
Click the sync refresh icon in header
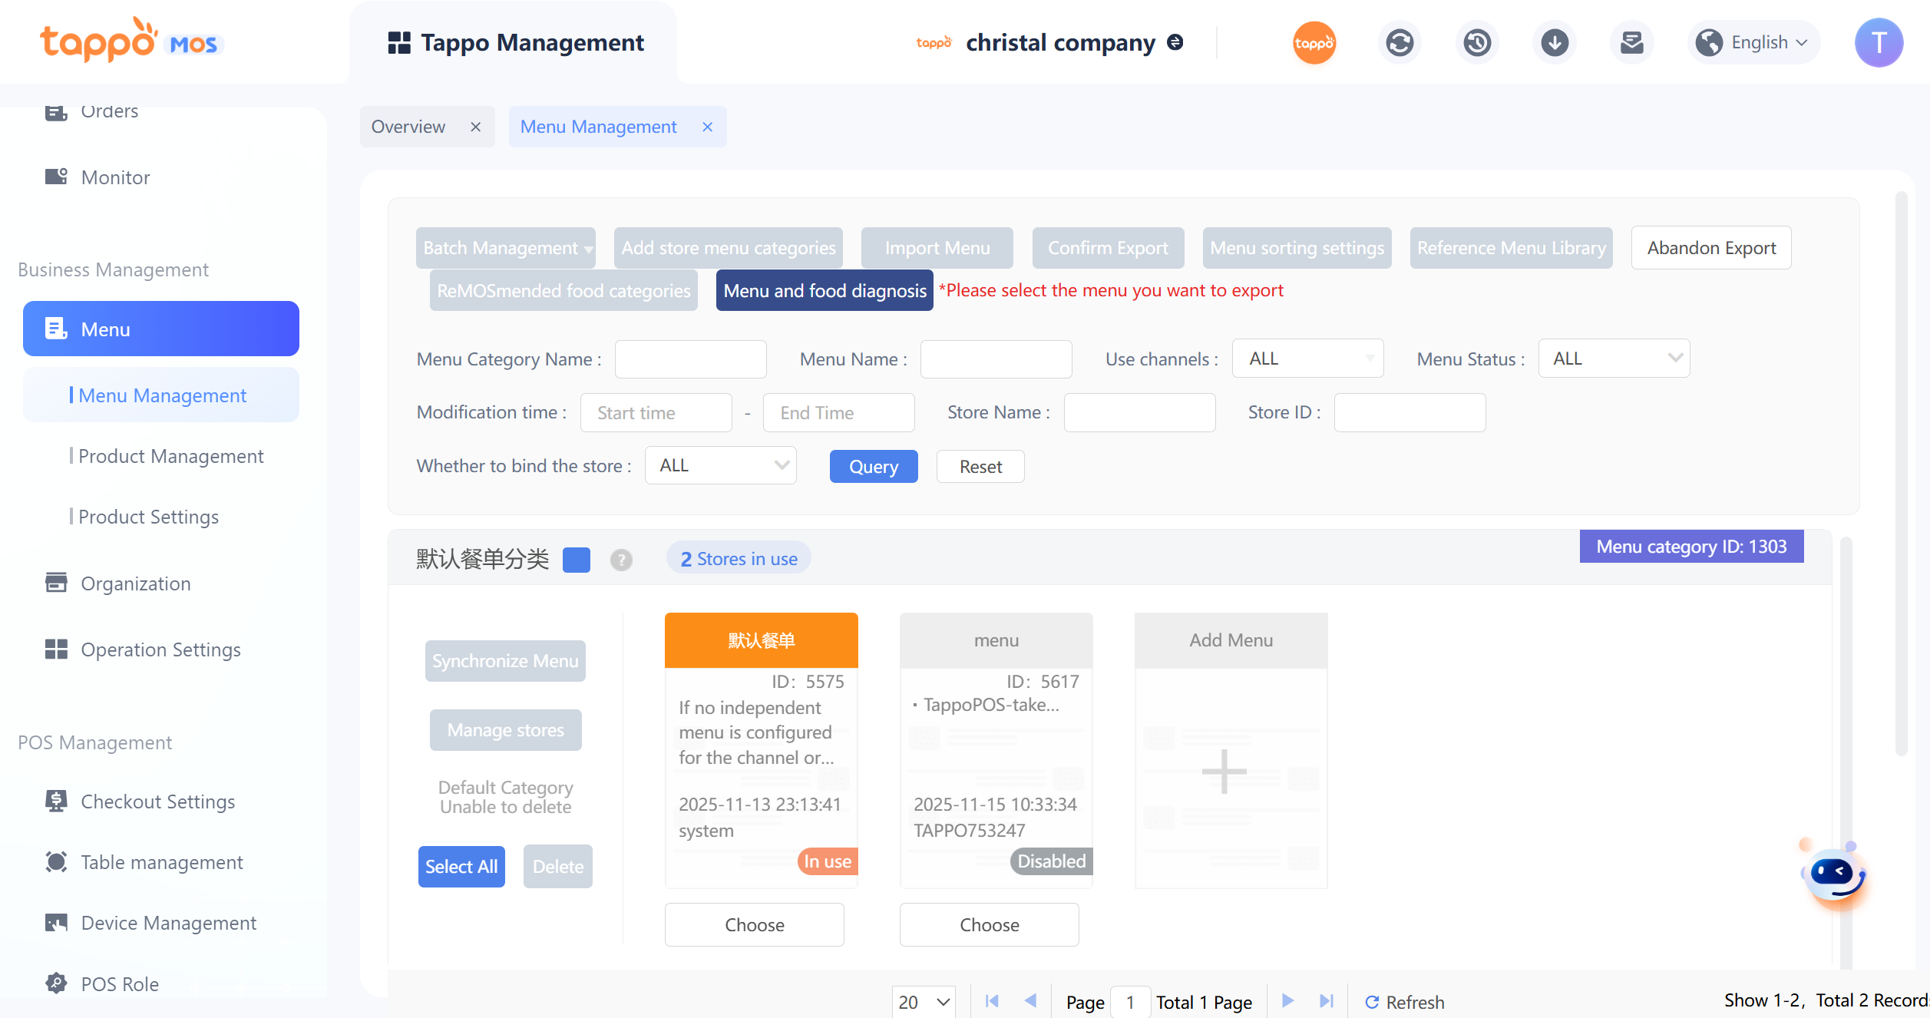tap(1400, 42)
